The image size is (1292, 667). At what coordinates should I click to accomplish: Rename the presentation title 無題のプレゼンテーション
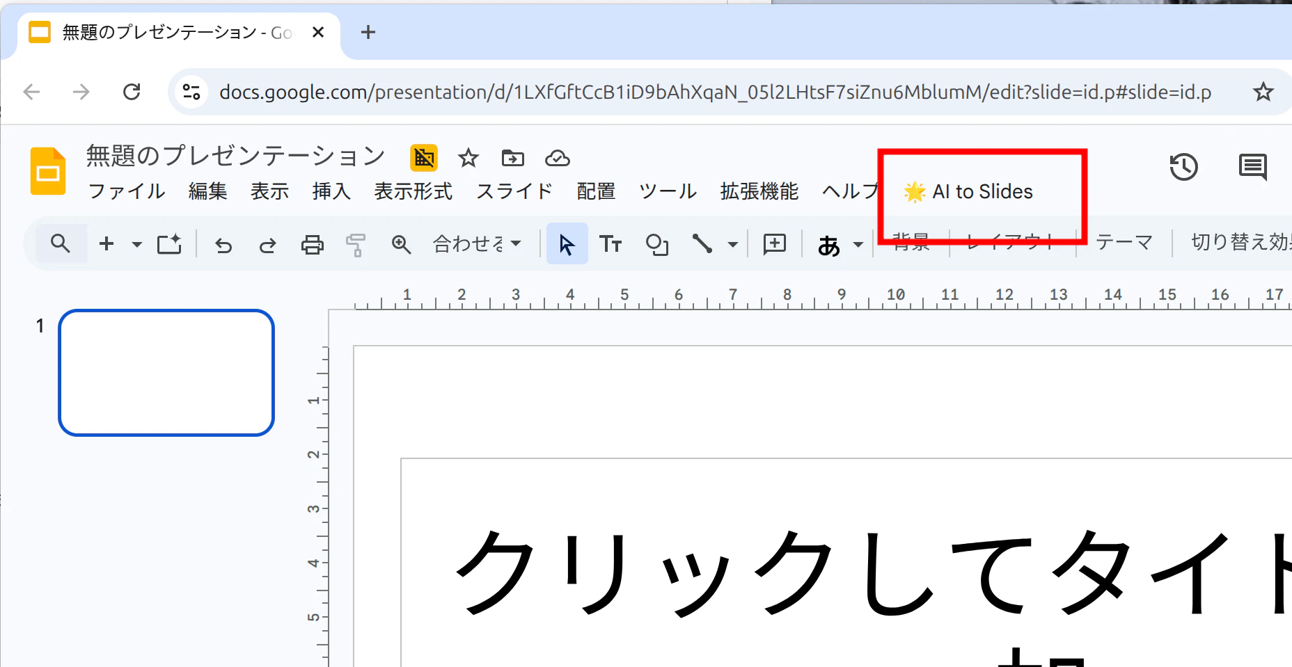click(x=236, y=156)
